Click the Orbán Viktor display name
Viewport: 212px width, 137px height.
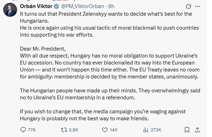tap(36, 6)
